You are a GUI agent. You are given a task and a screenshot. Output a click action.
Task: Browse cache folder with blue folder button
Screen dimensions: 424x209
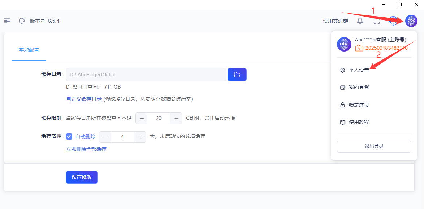click(237, 75)
